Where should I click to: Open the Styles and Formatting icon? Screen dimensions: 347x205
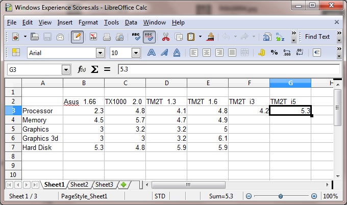[x=16, y=53]
